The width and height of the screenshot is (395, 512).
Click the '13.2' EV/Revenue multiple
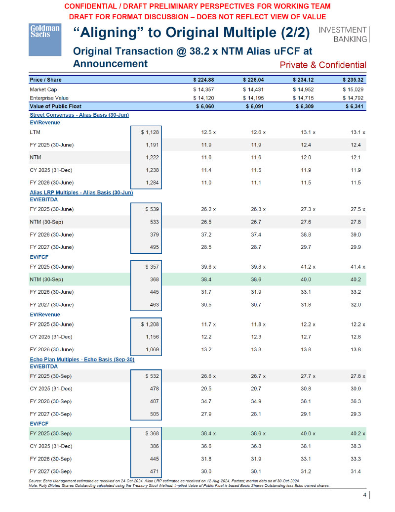pyautogui.click(x=206, y=349)
